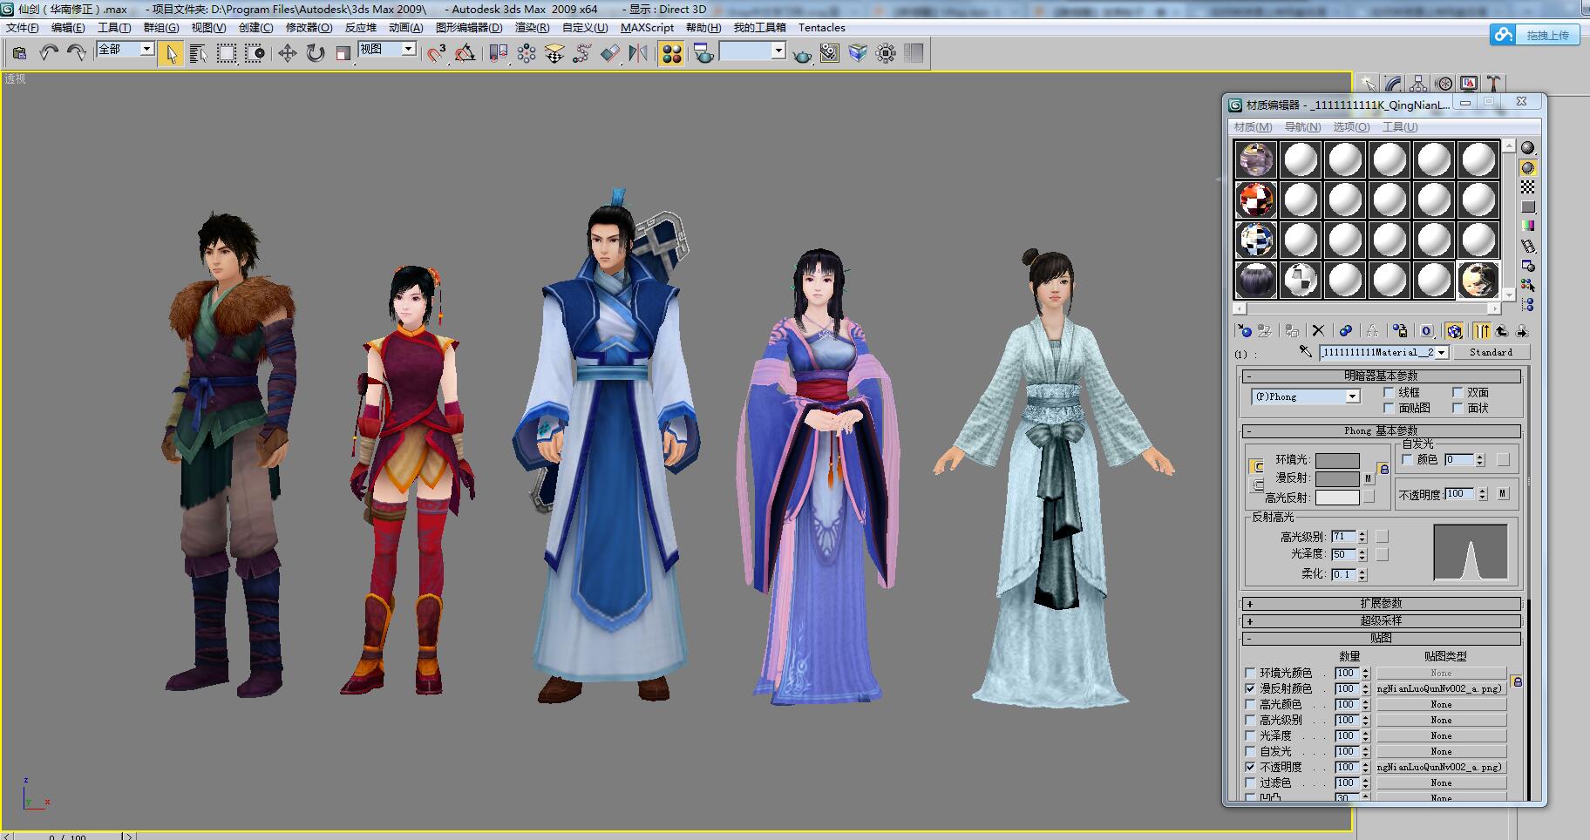1590x840 pixels.
Task: Uncheck the 不透明度 map checkbox
Action: (x=1251, y=767)
